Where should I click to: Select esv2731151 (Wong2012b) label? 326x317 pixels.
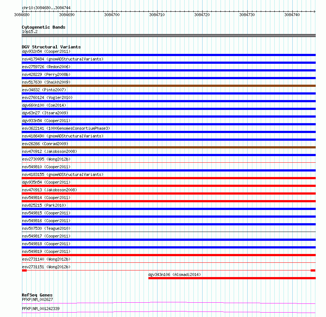click(46, 267)
